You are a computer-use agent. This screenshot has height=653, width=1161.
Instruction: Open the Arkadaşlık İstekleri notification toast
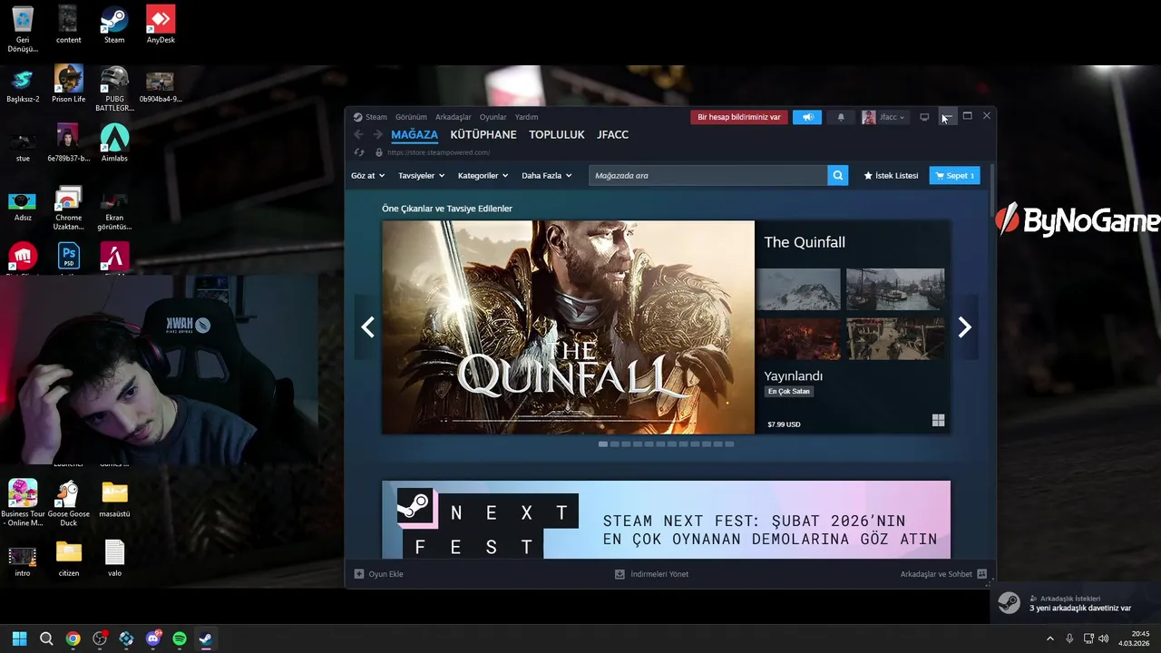pos(1075,604)
